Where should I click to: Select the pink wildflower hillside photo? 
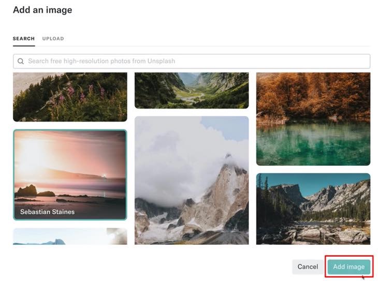point(70,97)
